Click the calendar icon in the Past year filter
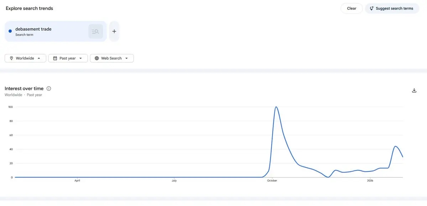The height and width of the screenshot is (206, 427). point(55,58)
